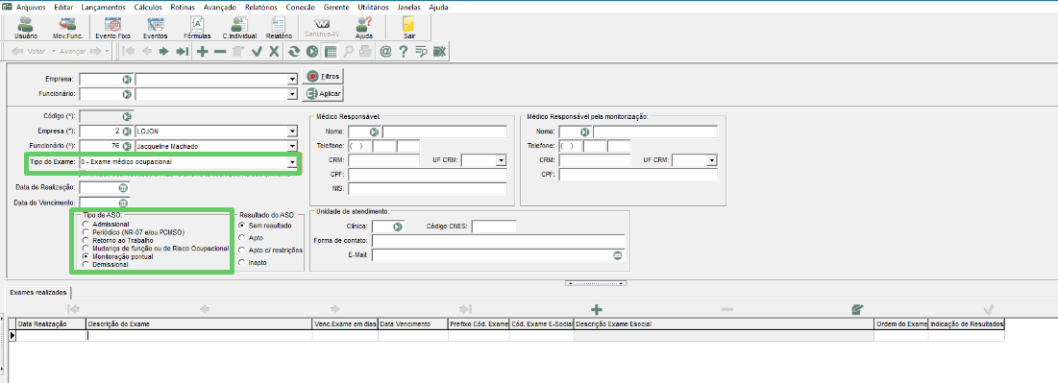Toggle the grid view icon
This screenshot has width=1058, height=383.
330,51
